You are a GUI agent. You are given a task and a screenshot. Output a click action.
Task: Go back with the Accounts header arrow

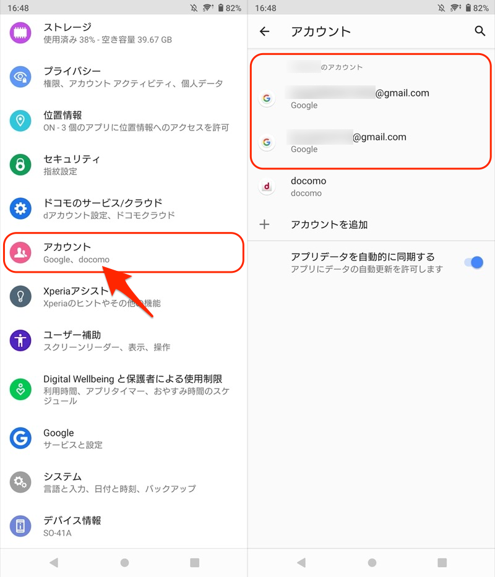pos(264,32)
